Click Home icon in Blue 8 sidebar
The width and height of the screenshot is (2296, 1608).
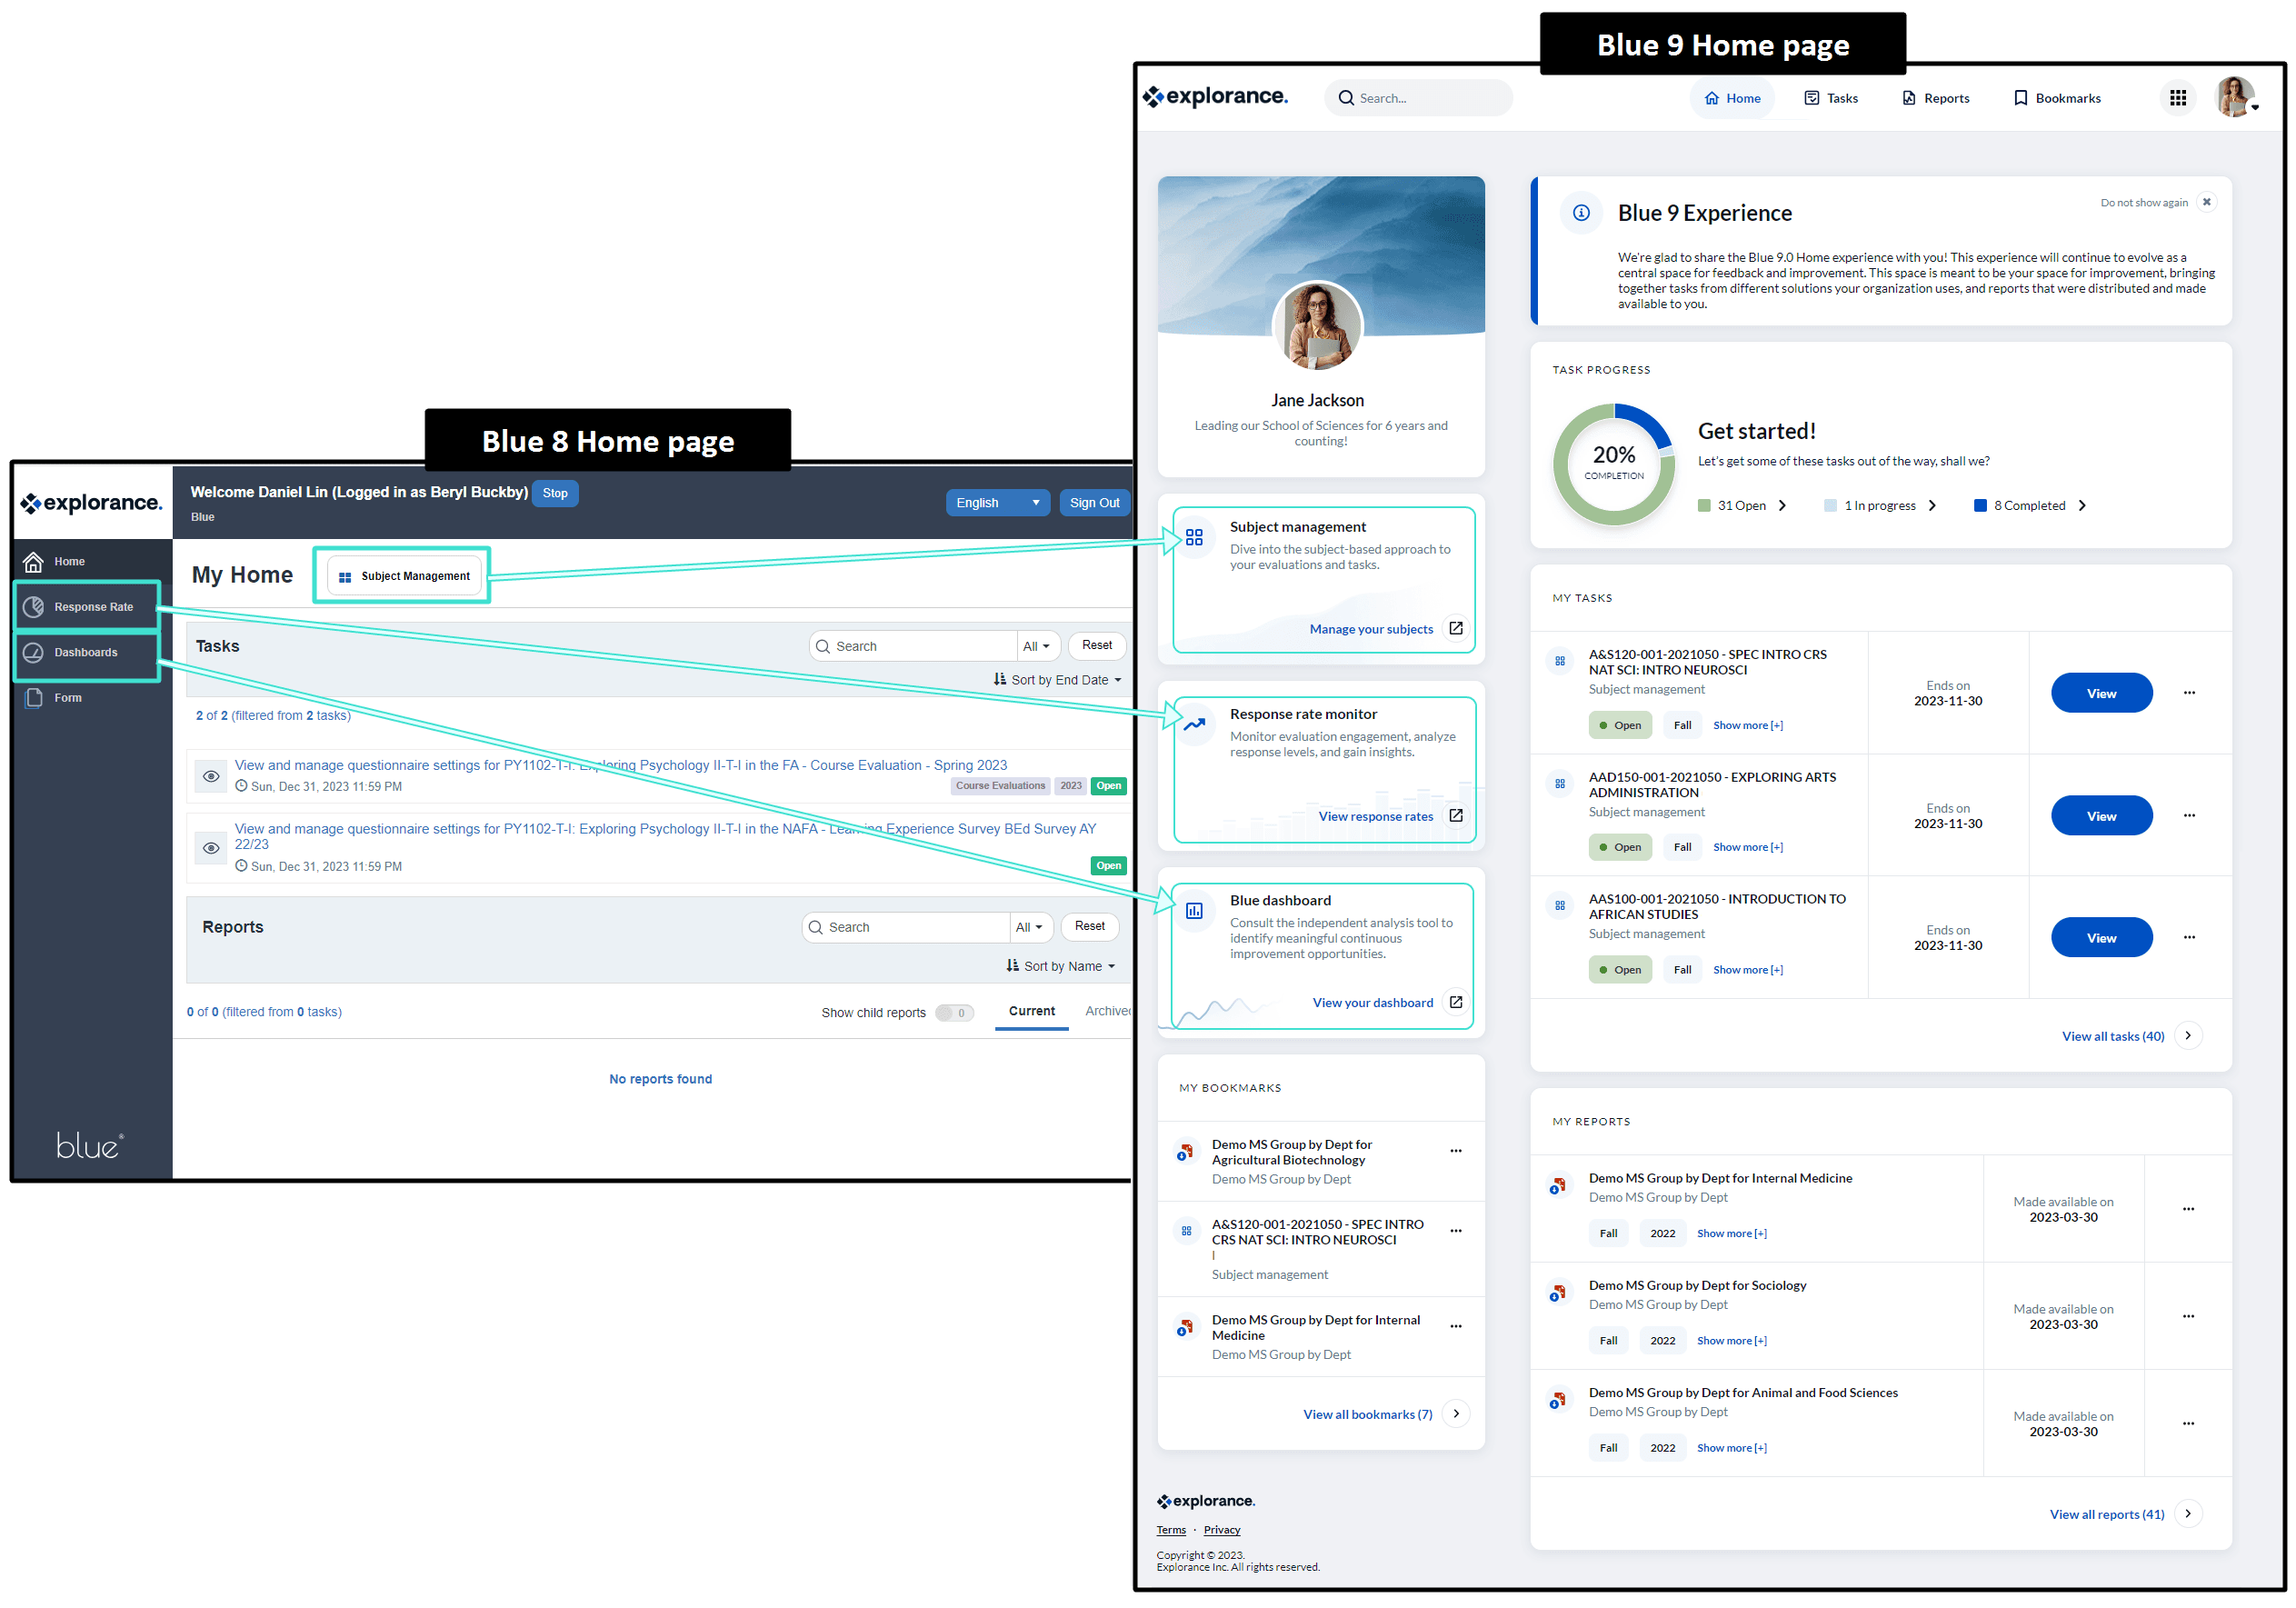click(33, 561)
